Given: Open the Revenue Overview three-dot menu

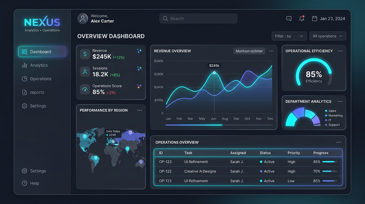Looking at the screenshot, I should point(271,51).
